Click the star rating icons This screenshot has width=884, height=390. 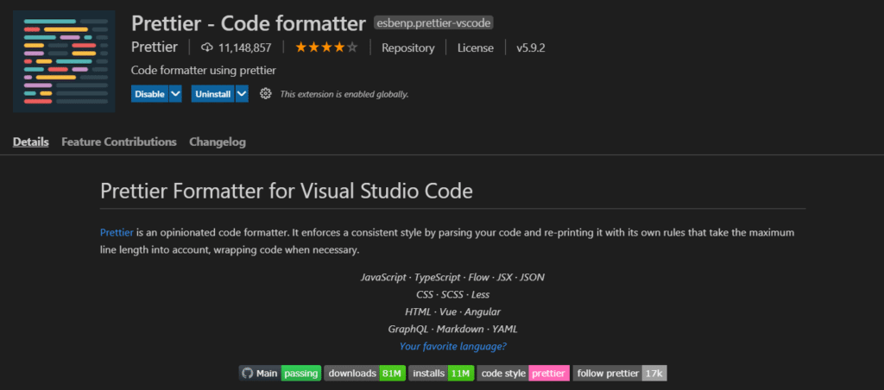point(326,47)
